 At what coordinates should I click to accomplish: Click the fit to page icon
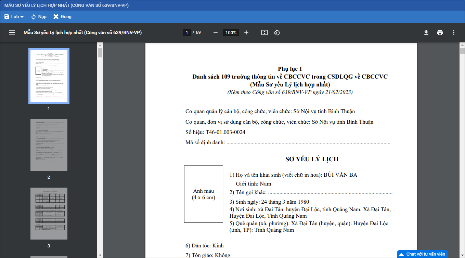pos(264,32)
